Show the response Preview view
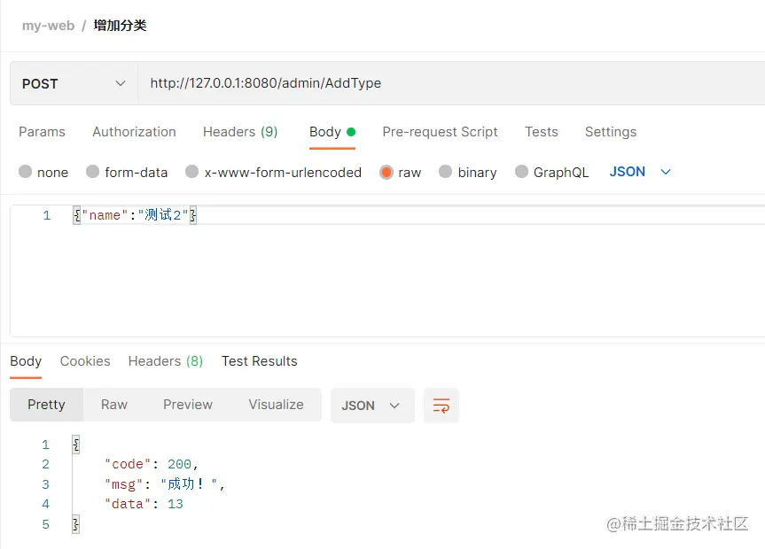The image size is (765, 549). coord(188,405)
